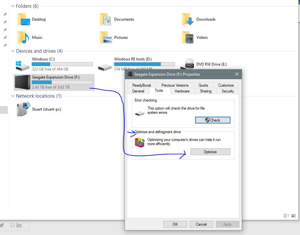Open the Documents folder

click(124, 19)
